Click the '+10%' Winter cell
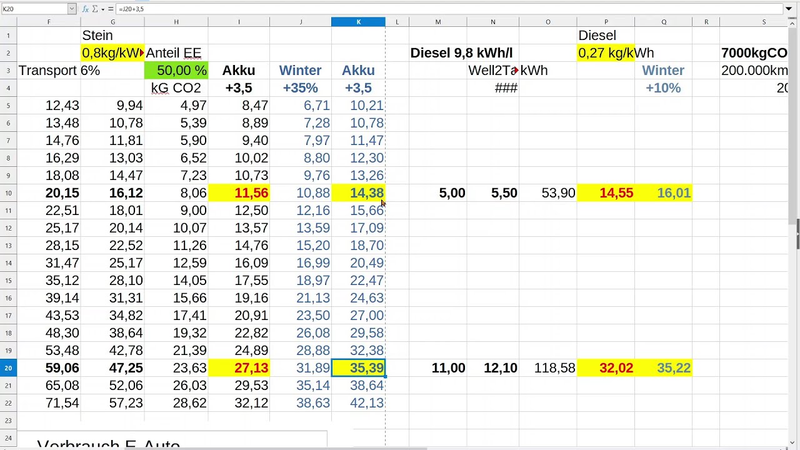The width and height of the screenshot is (800, 450). pyautogui.click(x=664, y=88)
